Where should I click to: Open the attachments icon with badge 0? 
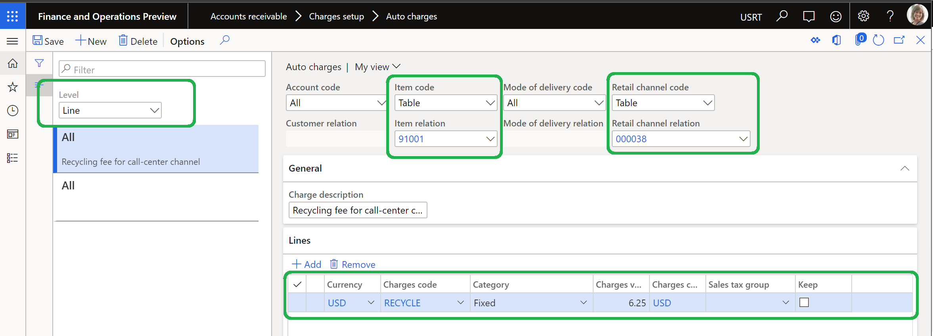click(x=860, y=40)
